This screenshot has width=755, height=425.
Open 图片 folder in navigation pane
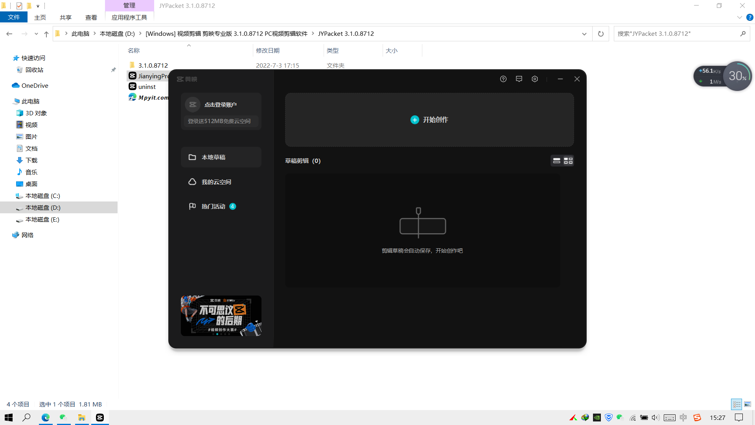coord(31,137)
